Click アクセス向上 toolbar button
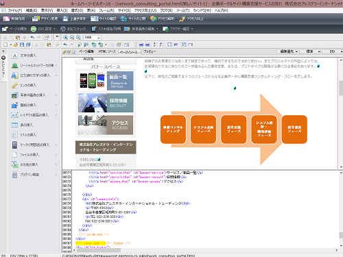The height and width of the screenshot is (257, 343). click(191, 19)
